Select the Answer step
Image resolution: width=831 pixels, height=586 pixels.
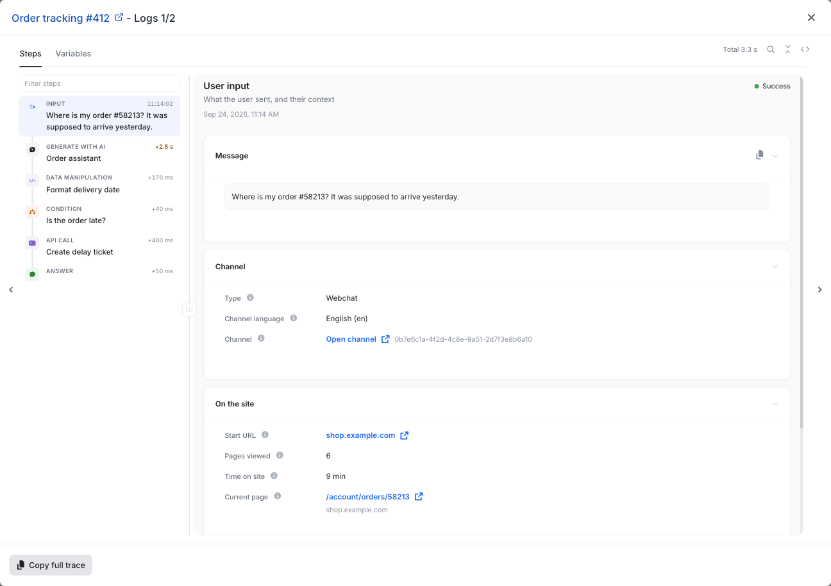click(x=99, y=274)
